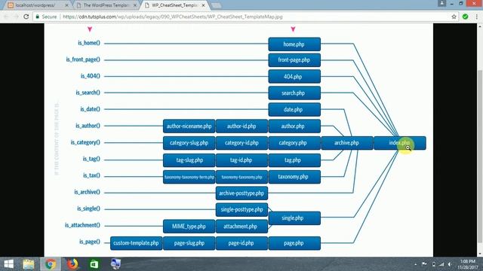Click the clock in the taskbar
The height and width of the screenshot is (271, 483).
tap(467, 264)
